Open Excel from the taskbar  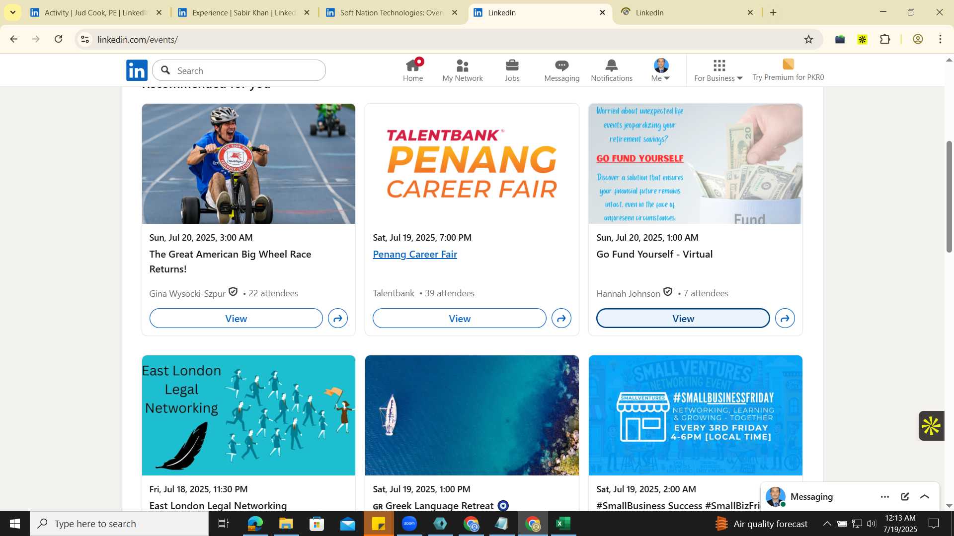pyautogui.click(x=563, y=524)
